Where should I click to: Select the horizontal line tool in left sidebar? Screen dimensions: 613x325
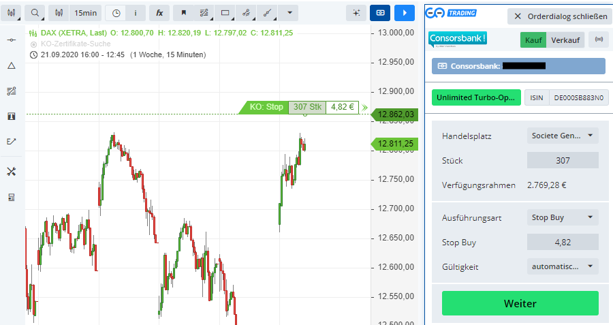tap(12, 40)
